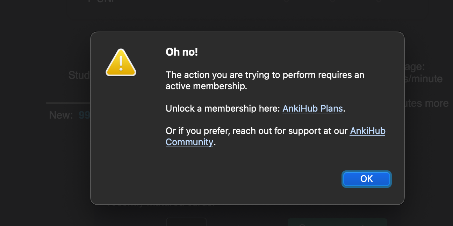
Task: Open the AnkiHub Plans link
Action: pyautogui.click(x=312, y=108)
